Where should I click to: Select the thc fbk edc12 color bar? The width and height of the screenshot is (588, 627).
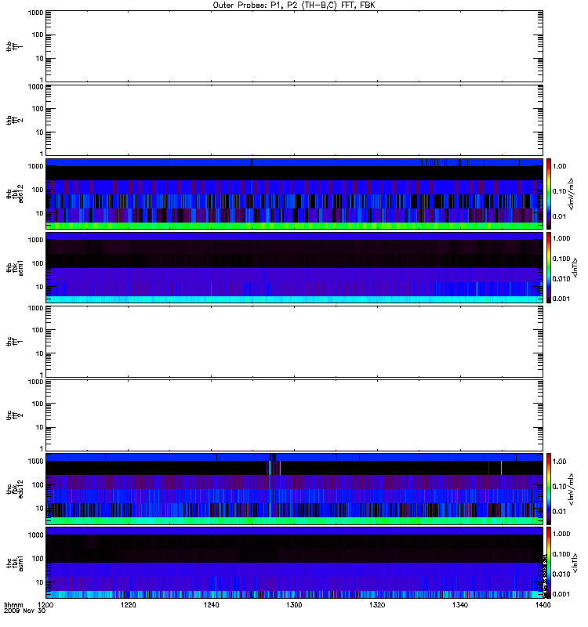point(549,488)
